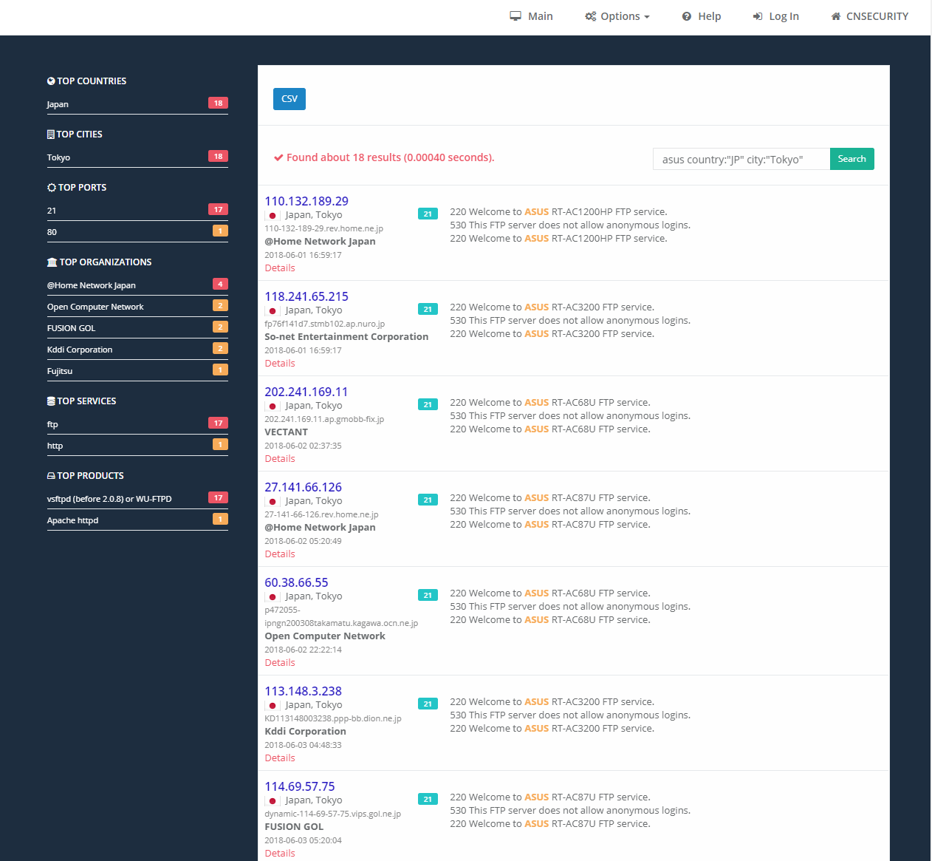Click the question mark Help icon
Image resolution: width=932 pixels, height=861 pixels.
coord(687,16)
